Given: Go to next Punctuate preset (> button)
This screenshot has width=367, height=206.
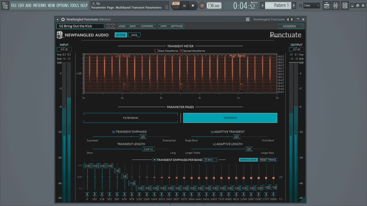Looking at the screenshot, I should [x=113, y=26].
